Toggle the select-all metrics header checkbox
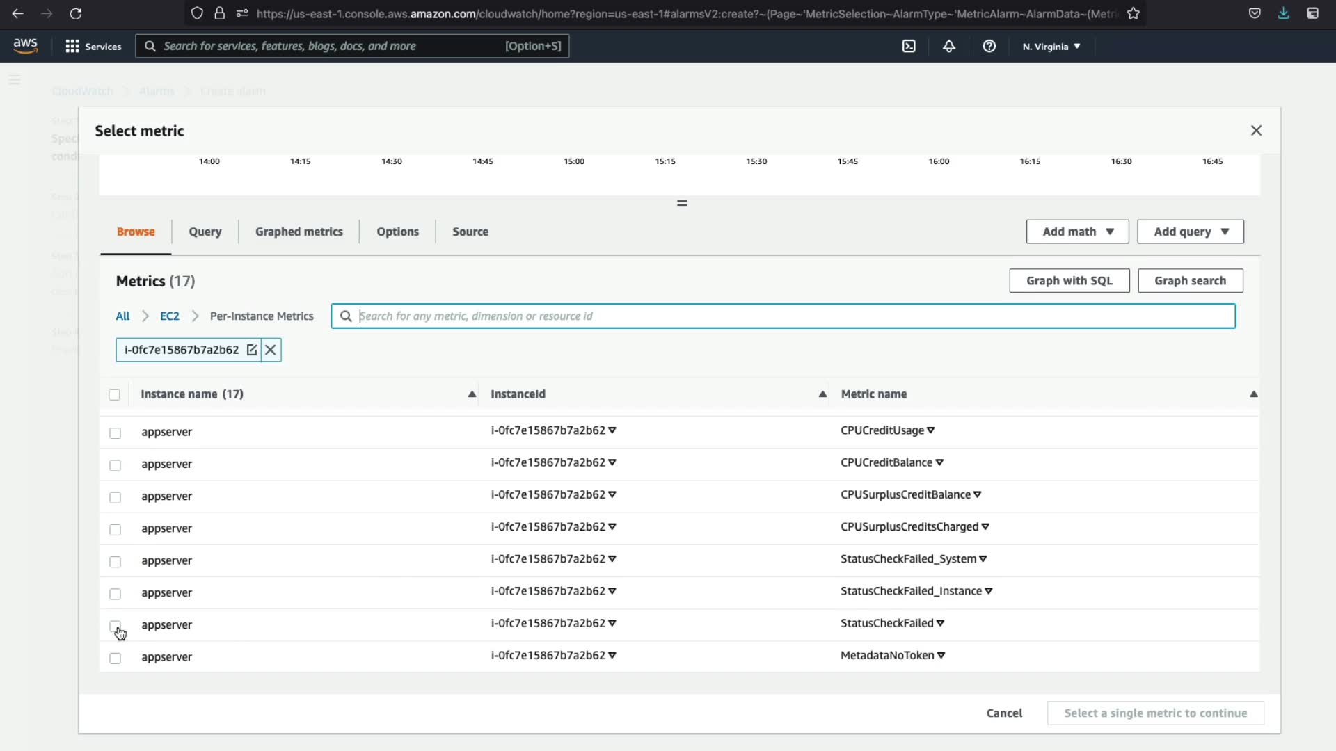The height and width of the screenshot is (751, 1336). pyautogui.click(x=115, y=395)
